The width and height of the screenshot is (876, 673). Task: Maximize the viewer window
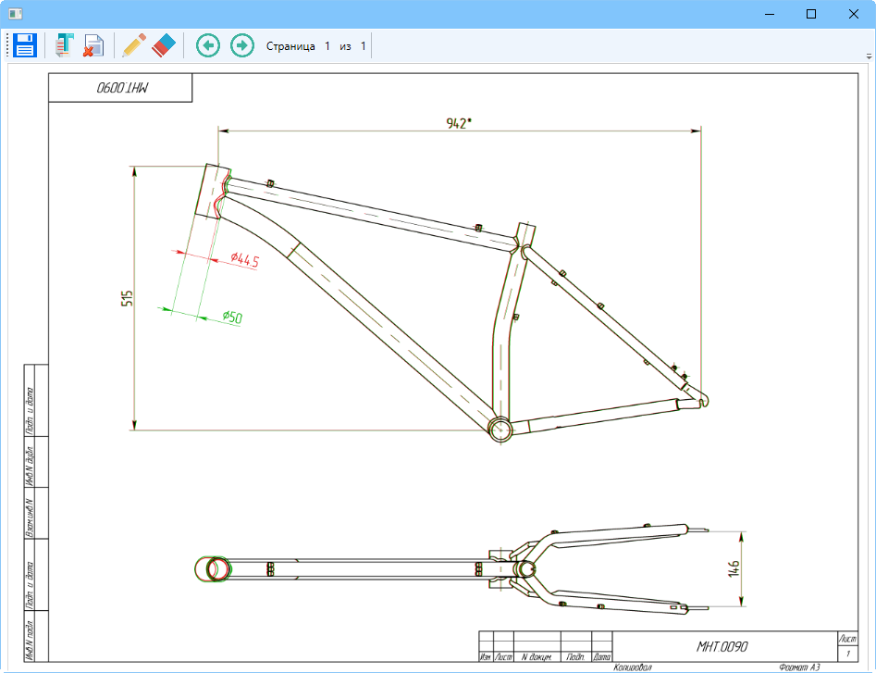coord(811,14)
